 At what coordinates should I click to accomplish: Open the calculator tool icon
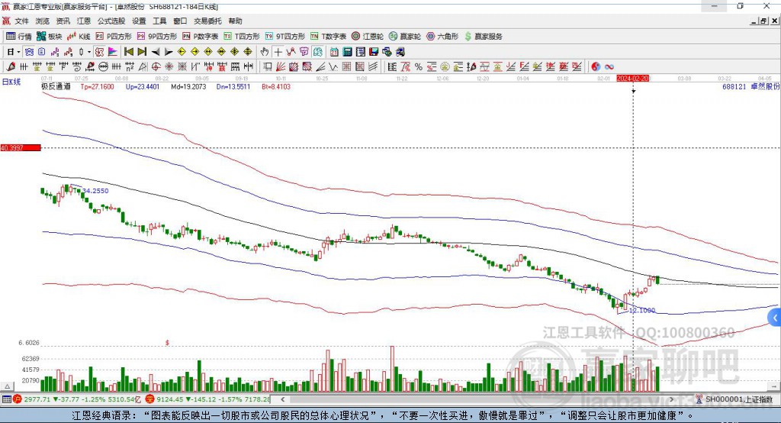coord(347,52)
